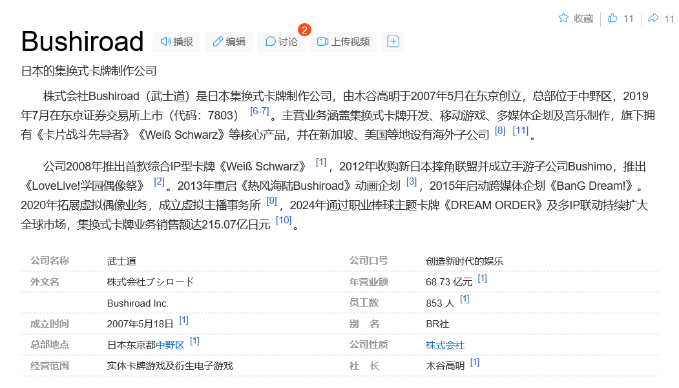The width and height of the screenshot is (679, 388).
Task: Click the subtitle 日本的集换式卡牌制作公司
Action: pos(89,71)
